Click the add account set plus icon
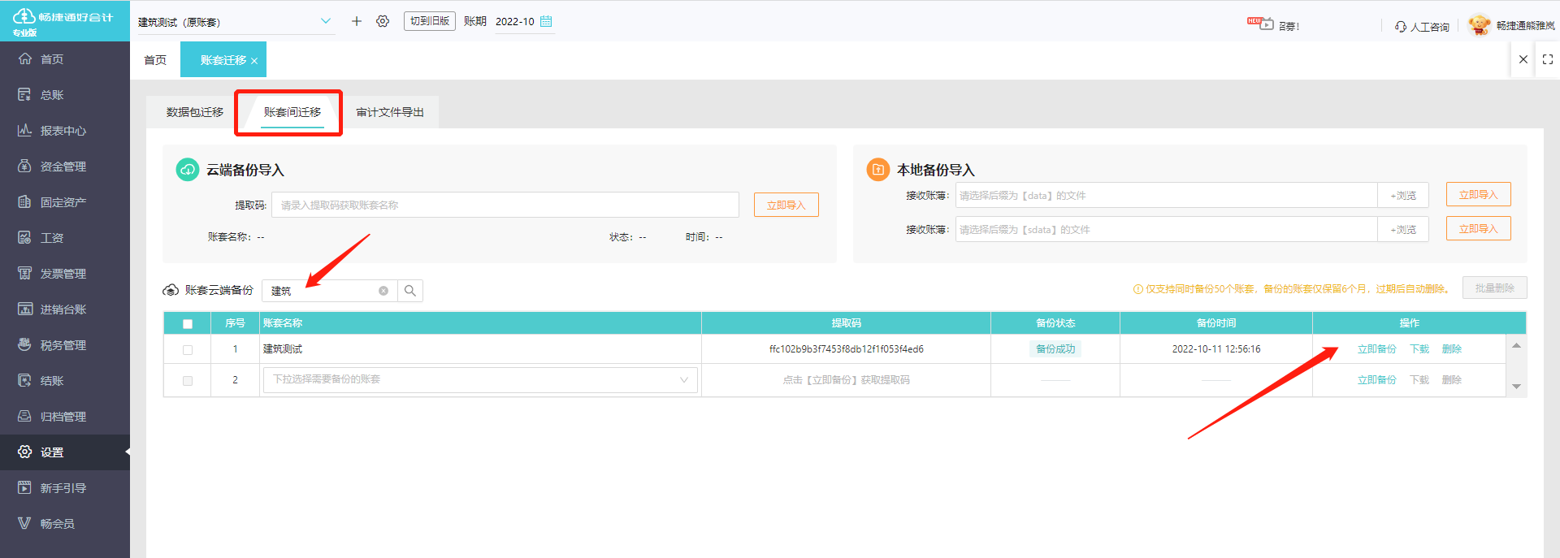The width and height of the screenshot is (1560, 558). [356, 21]
